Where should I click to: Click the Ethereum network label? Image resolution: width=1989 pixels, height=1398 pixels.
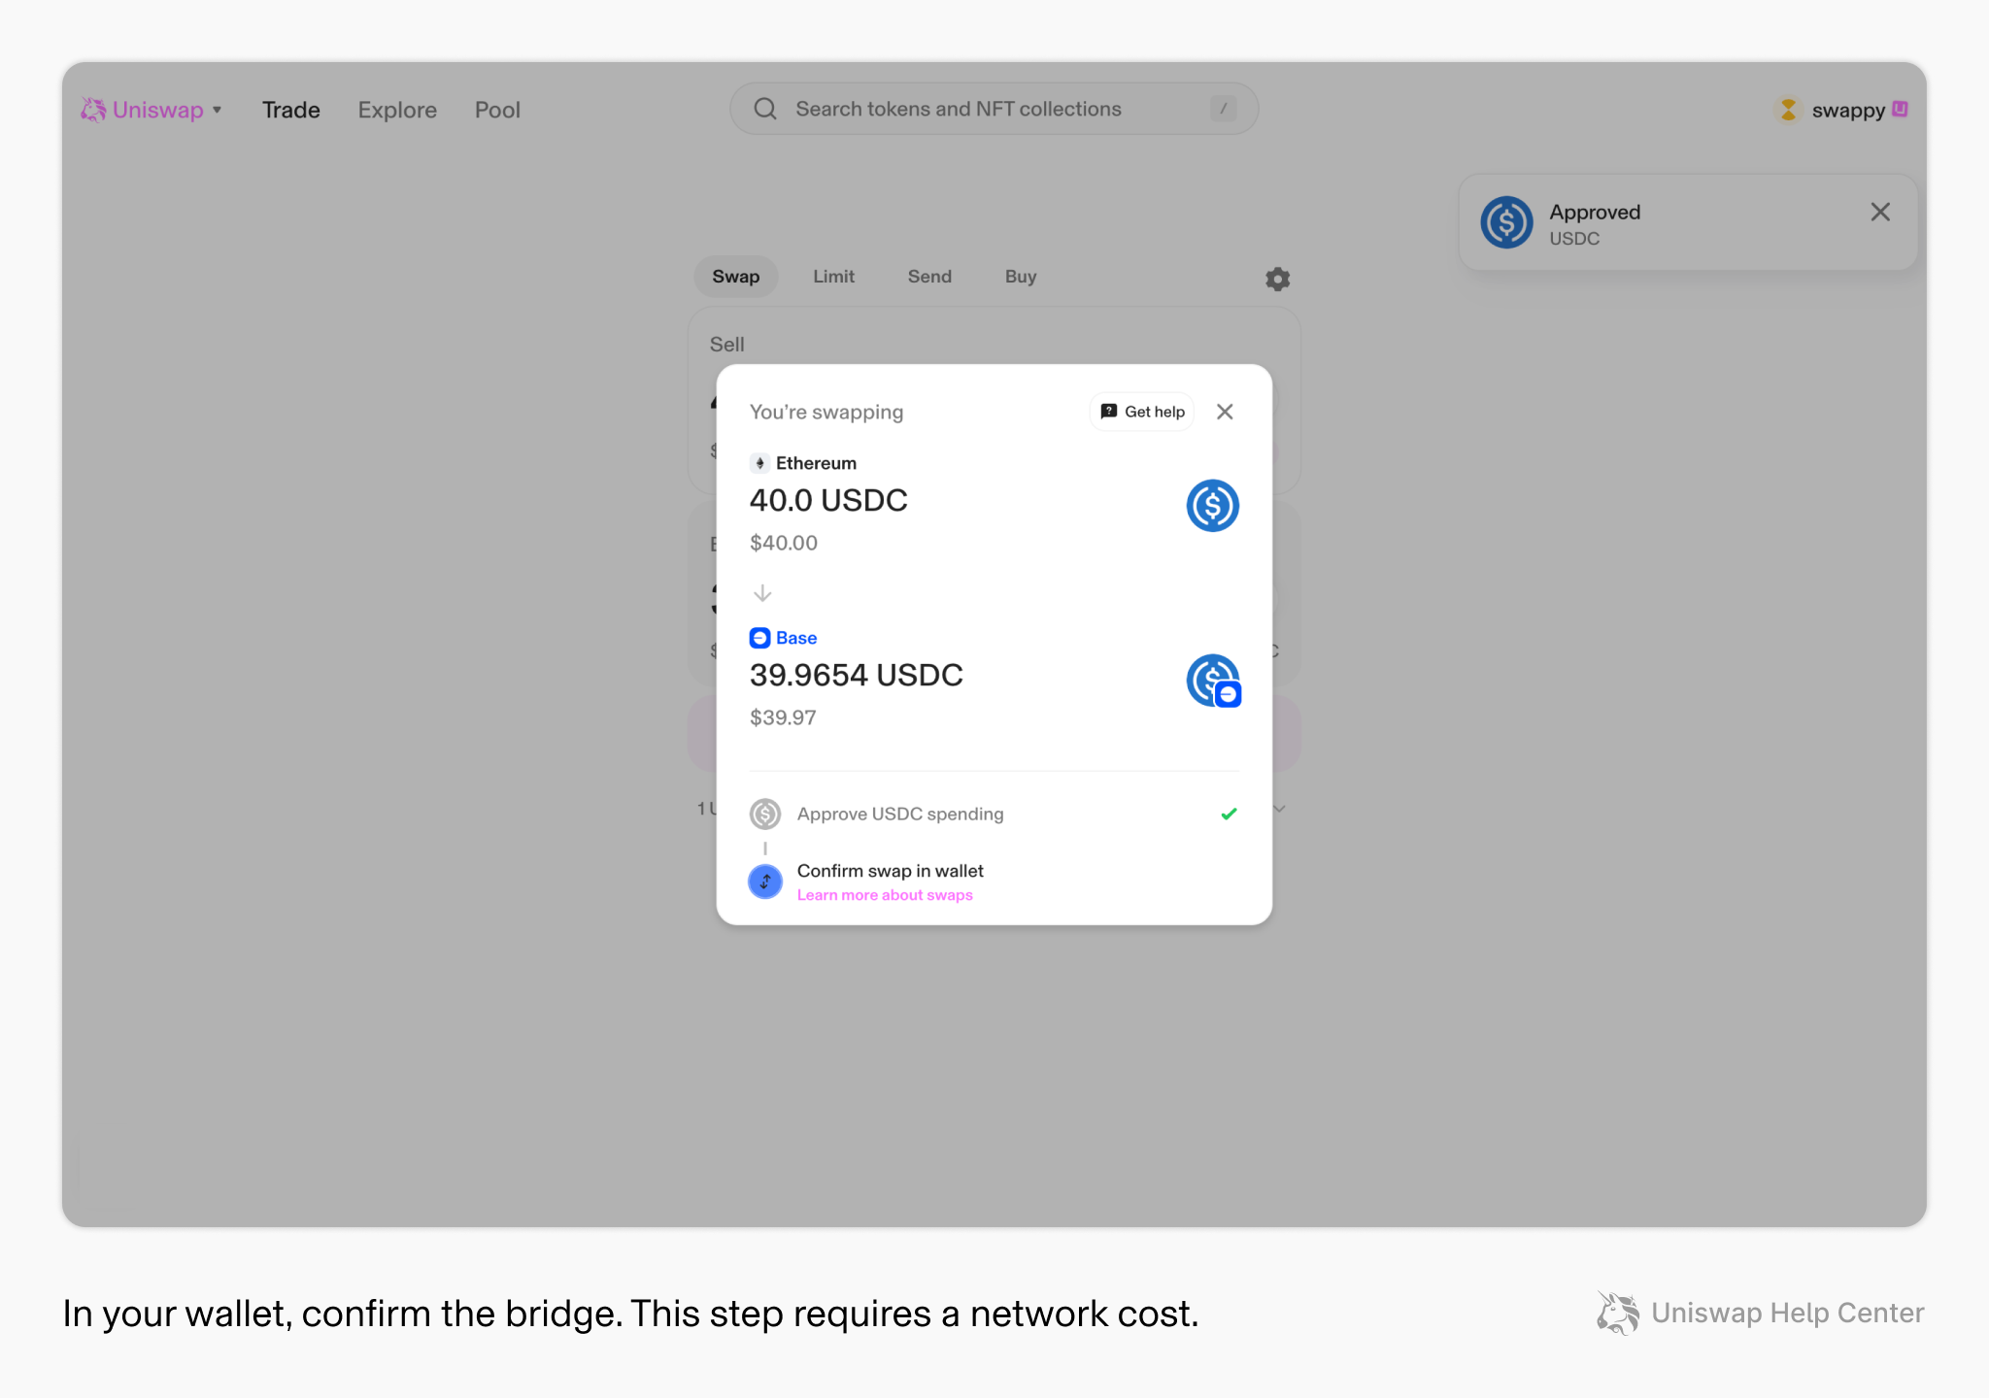pos(816,463)
